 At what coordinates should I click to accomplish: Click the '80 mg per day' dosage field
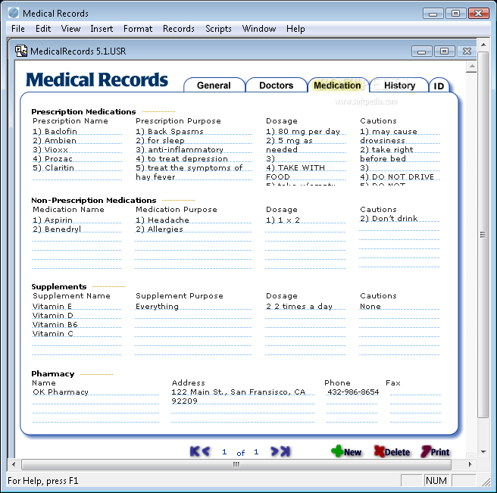coord(306,131)
